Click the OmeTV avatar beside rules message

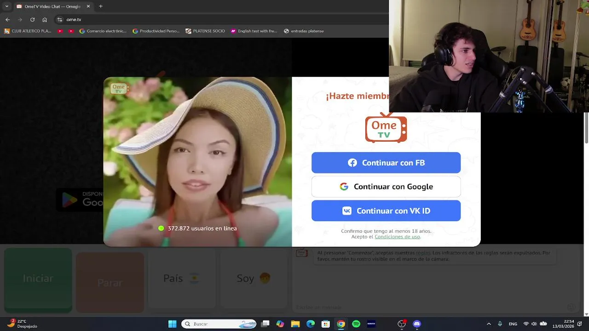301,253
